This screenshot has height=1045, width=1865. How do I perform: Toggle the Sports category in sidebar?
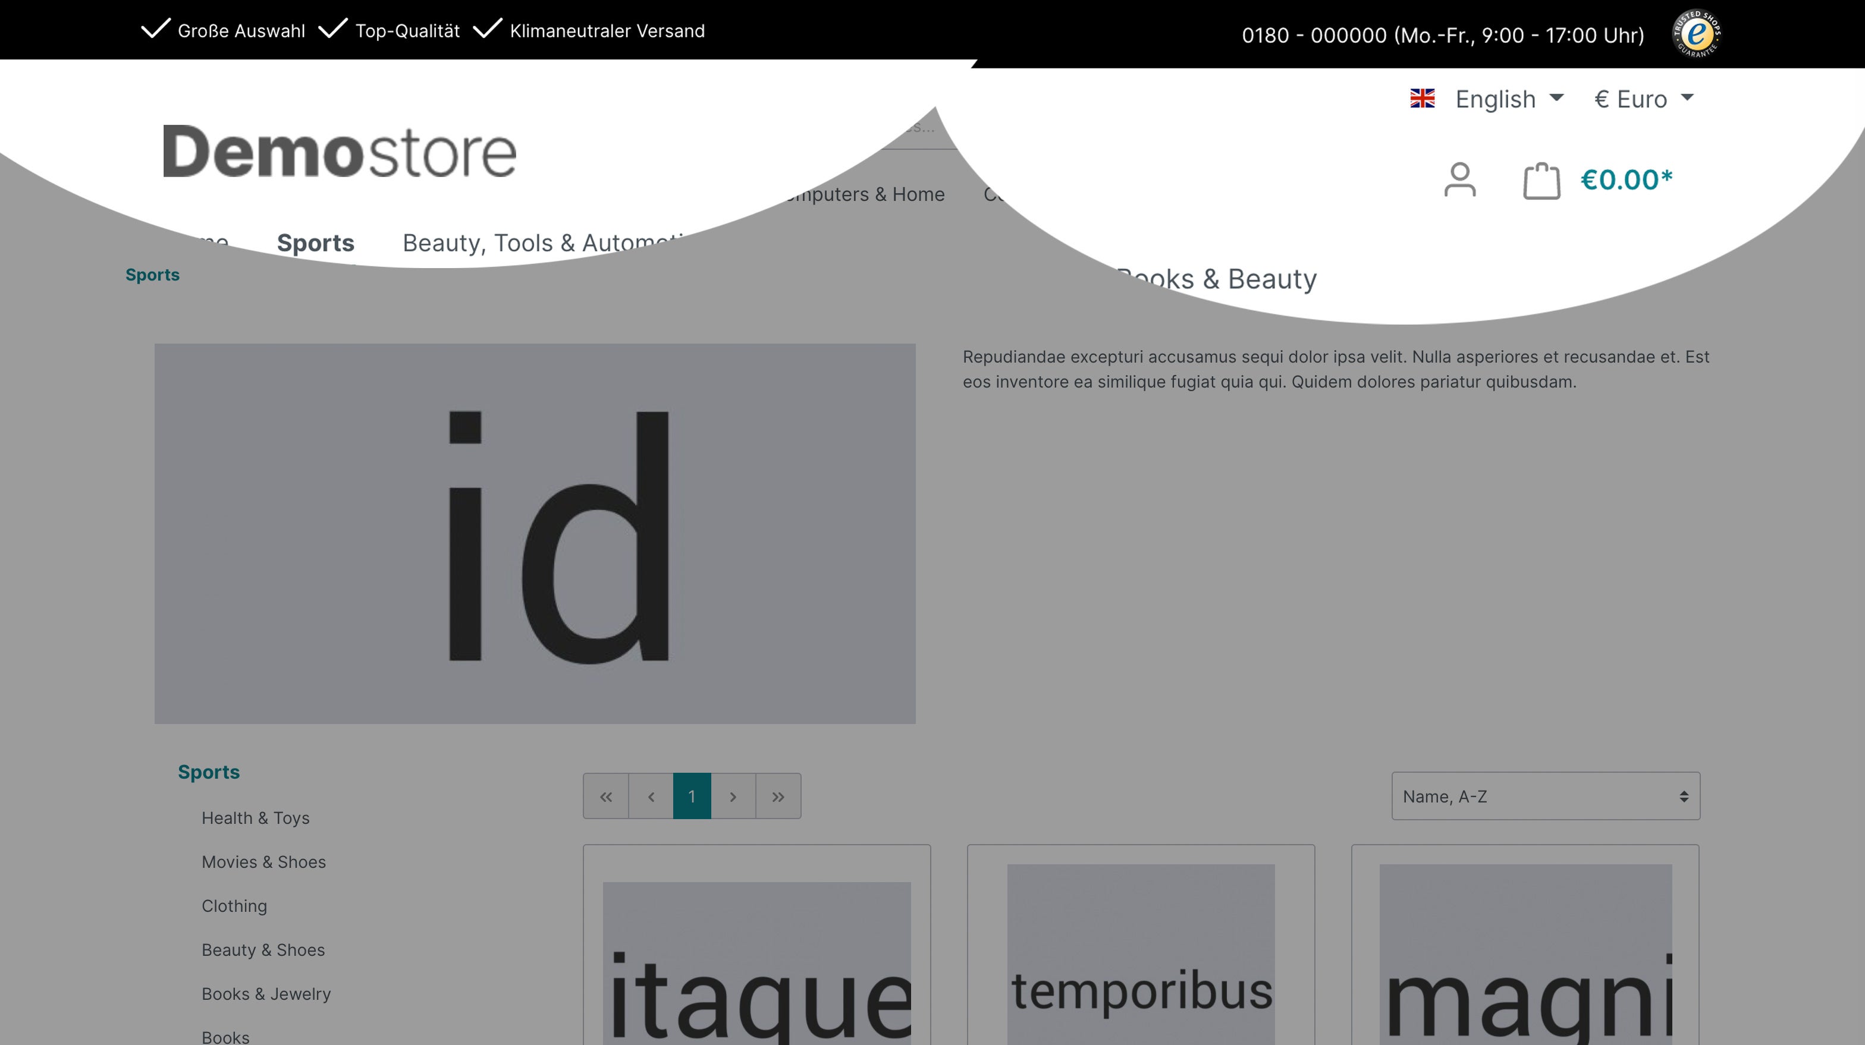pyautogui.click(x=209, y=770)
